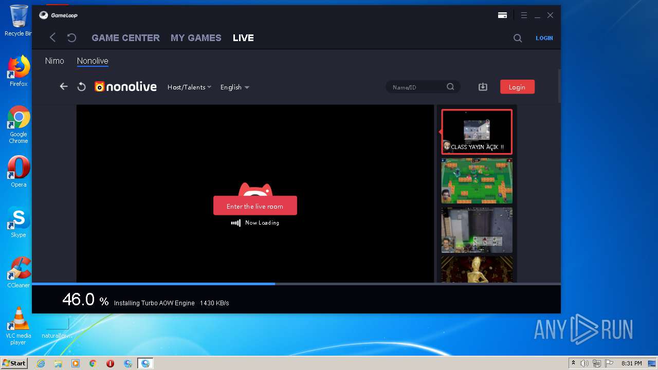Open Skype desktop shortcut
The image size is (658, 370).
pyautogui.click(x=19, y=222)
